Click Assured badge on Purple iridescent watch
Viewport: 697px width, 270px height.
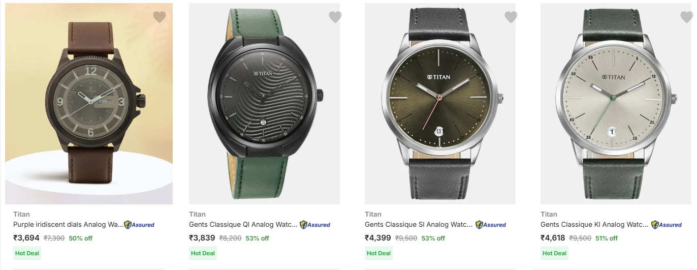139,225
